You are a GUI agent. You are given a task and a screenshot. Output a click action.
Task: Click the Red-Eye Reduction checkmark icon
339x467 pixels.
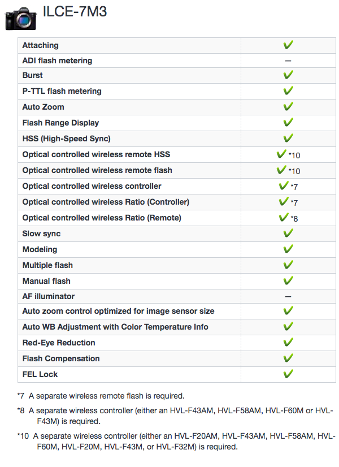pos(288,343)
